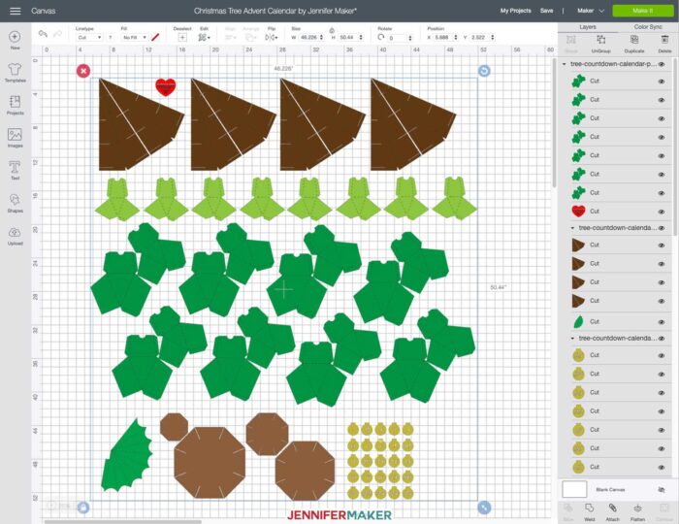Screen dimensions: 679x524
Task: Click the UnGroup icon in Layers panel
Action: click(601, 40)
